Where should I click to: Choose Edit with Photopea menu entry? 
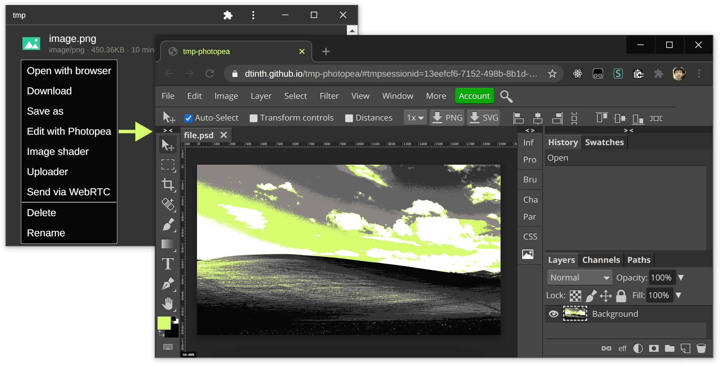tap(69, 131)
